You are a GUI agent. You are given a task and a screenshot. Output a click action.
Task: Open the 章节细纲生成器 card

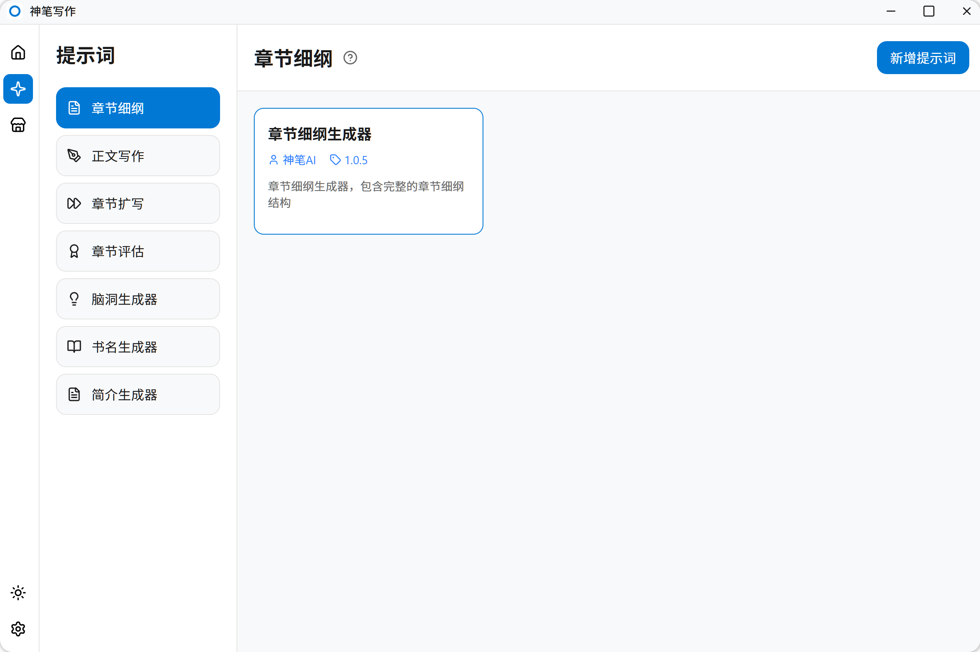[x=368, y=171]
